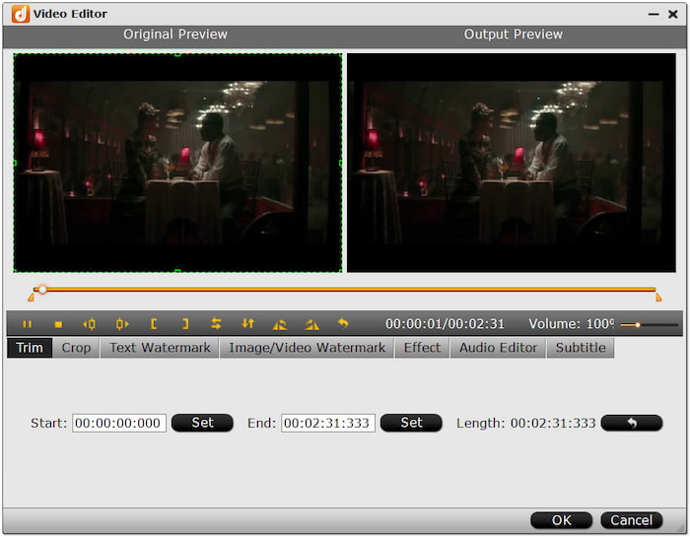
Task: Open the Image/Video Watermark tab
Action: tap(307, 348)
